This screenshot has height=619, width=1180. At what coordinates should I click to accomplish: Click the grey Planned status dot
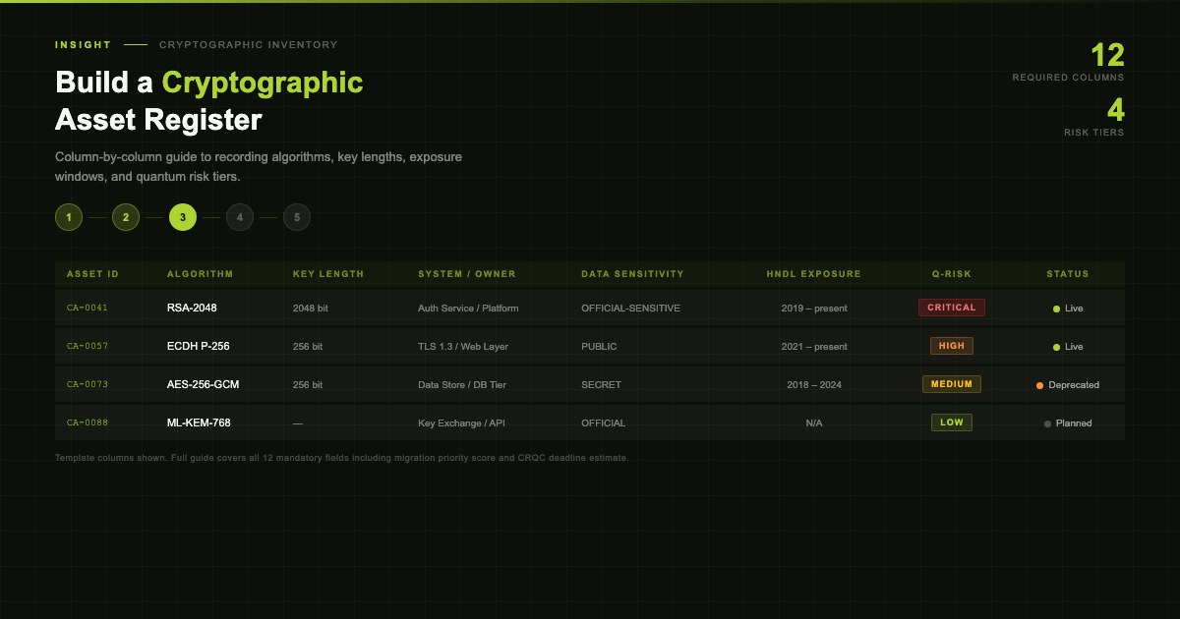(x=1047, y=423)
